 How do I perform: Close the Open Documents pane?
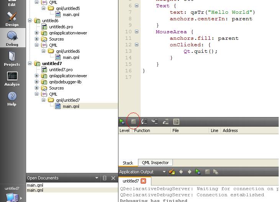point(113,178)
